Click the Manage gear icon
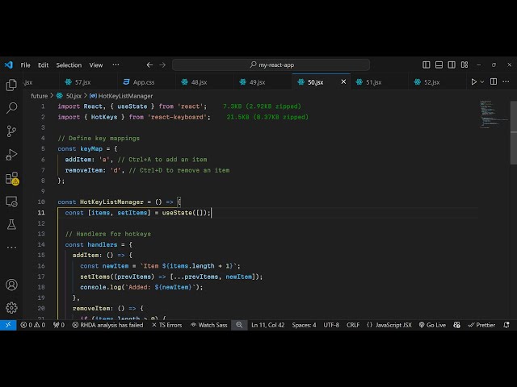Screen dimensions: 517x387 11,307
